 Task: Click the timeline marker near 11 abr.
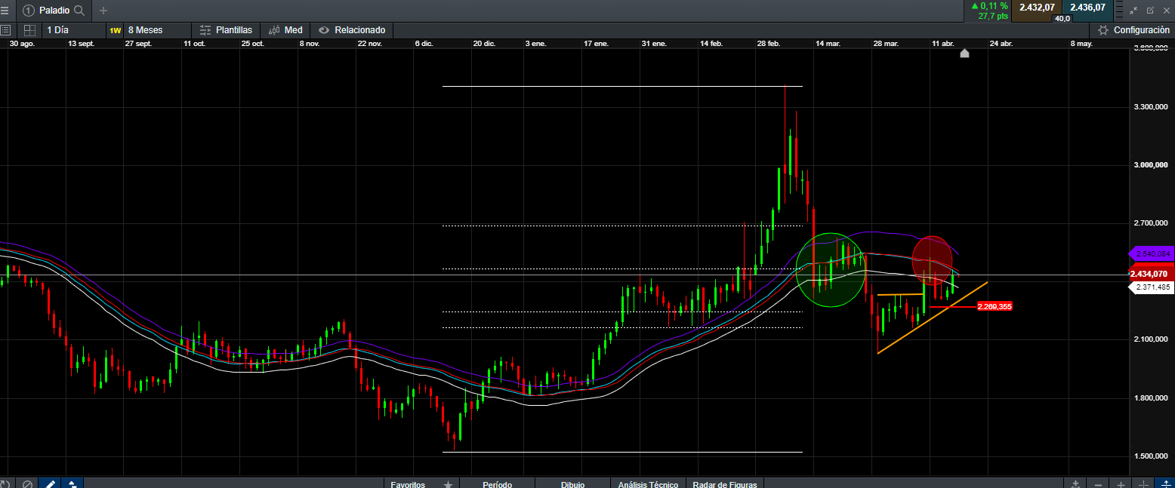pos(964,53)
